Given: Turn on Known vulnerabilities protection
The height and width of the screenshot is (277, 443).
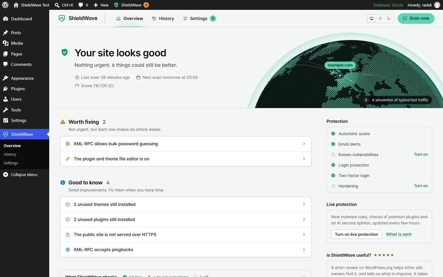Looking at the screenshot, I should point(421,155).
